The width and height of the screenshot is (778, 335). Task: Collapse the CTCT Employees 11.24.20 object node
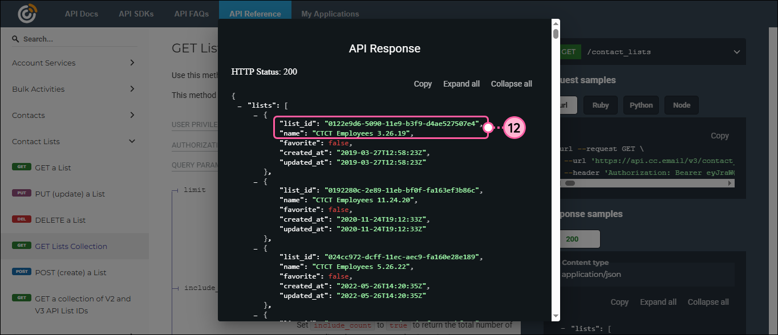point(256,181)
